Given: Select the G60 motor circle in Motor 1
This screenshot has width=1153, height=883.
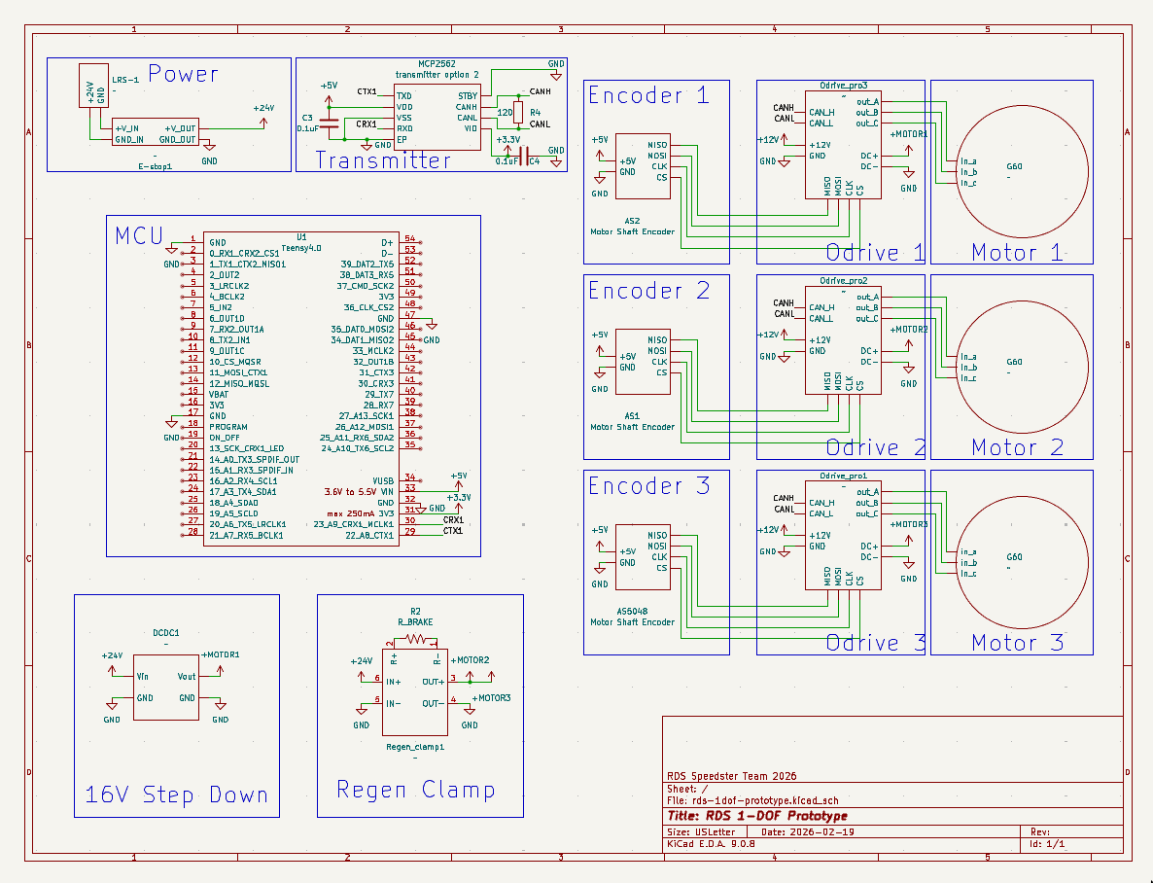Looking at the screenshot, I should (1023, 171).
